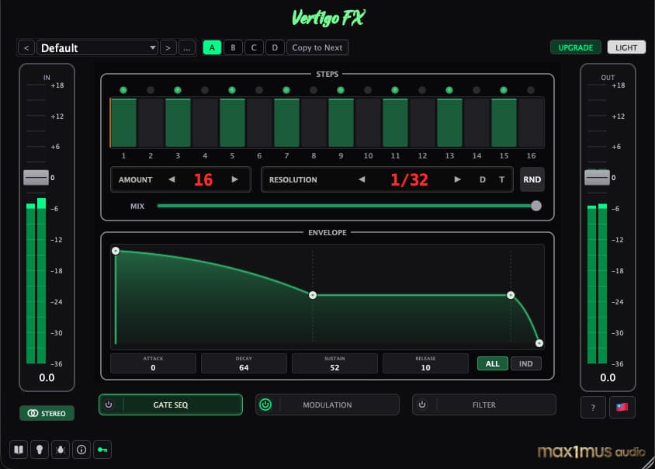Viewport: 655px width, 469px height.
Task: Go to next preset arrow
Action: point(168,47)
